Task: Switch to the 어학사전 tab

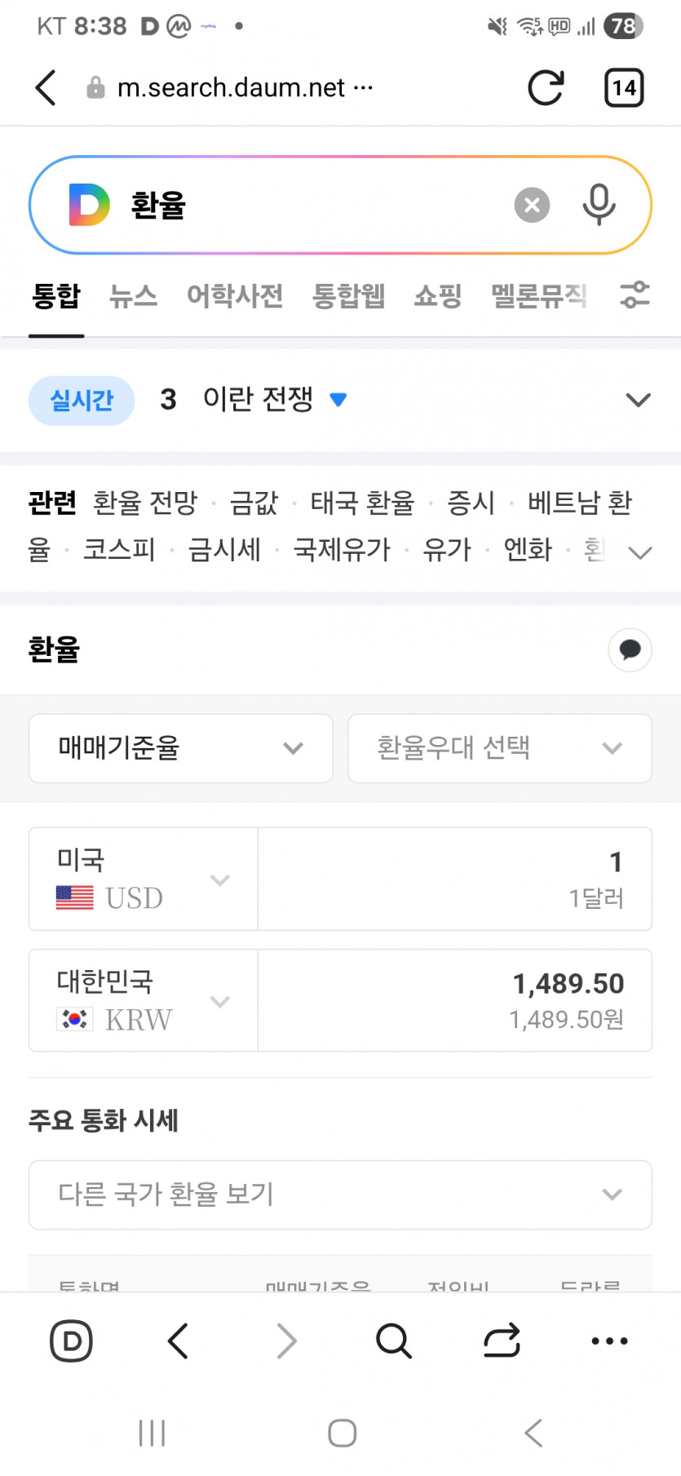Action: 235,295
